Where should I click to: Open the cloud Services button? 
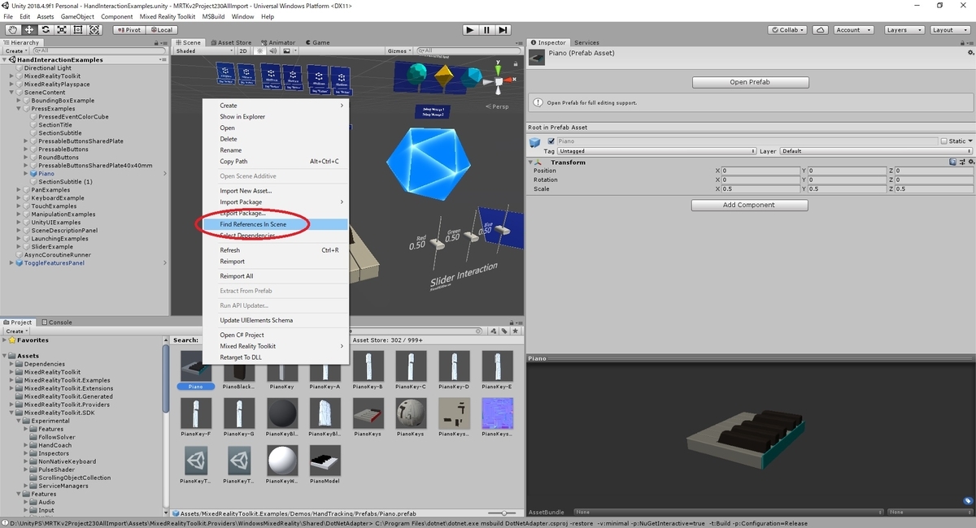coord(820,30)
